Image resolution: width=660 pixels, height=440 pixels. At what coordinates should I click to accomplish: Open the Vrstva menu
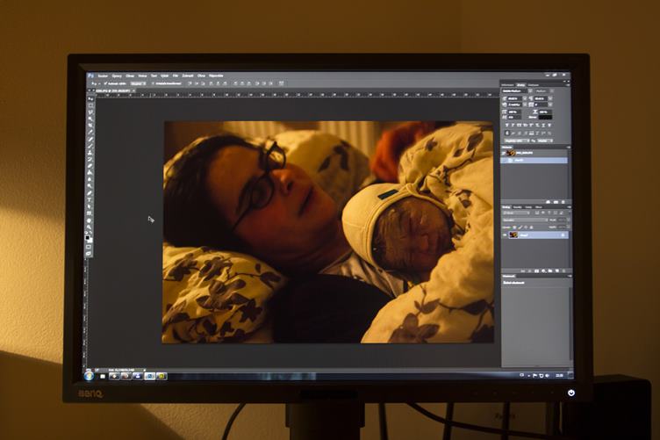142,76
